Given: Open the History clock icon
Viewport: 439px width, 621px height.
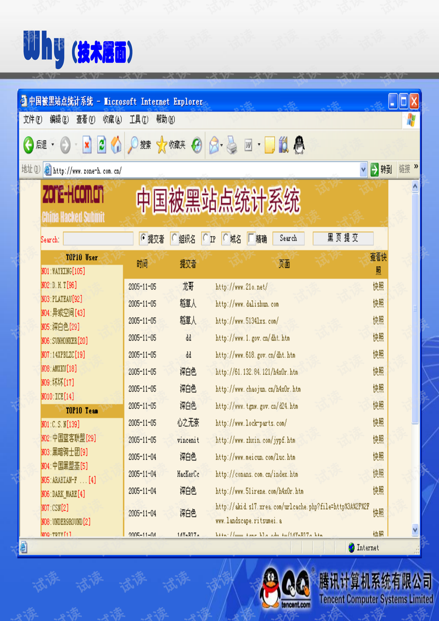Looking at the screenshot, I should click(197, 145).
